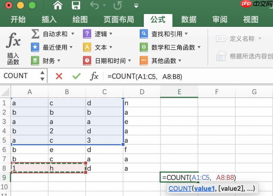
Task: Click cell A8 containing 1
Action: [30, 168]
